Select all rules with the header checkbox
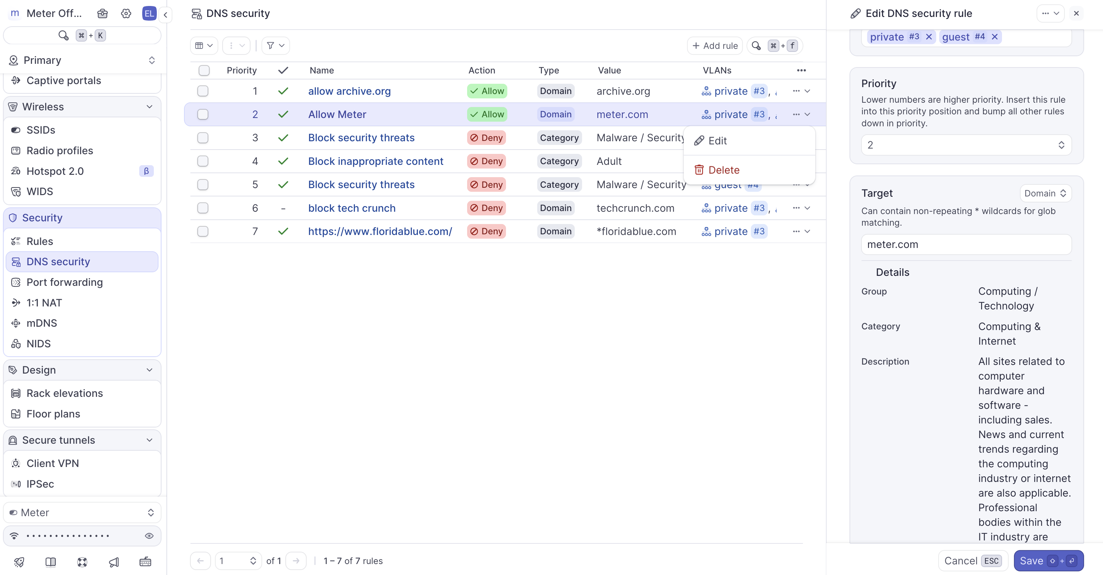The width and height of the screenshot is (1103, 575). pos(204,70)
